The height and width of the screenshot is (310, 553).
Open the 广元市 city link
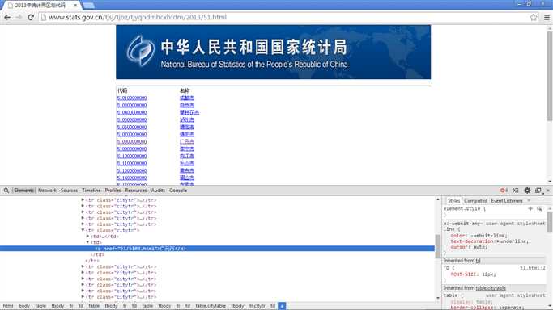click(187, 141)
